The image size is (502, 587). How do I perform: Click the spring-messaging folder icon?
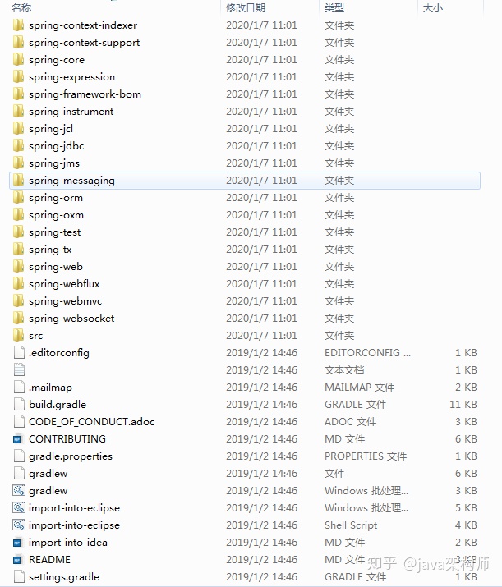click(18, 180)
